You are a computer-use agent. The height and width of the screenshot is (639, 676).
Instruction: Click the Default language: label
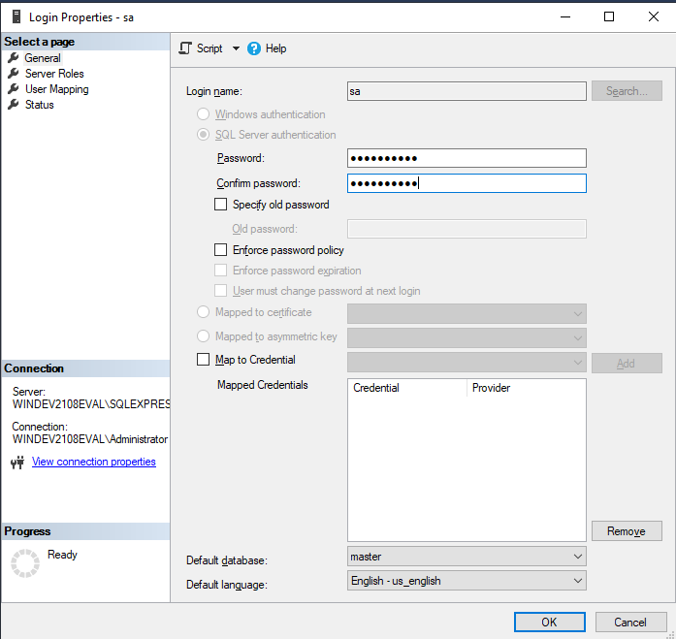pyautogui.click(x=227, y=585)
